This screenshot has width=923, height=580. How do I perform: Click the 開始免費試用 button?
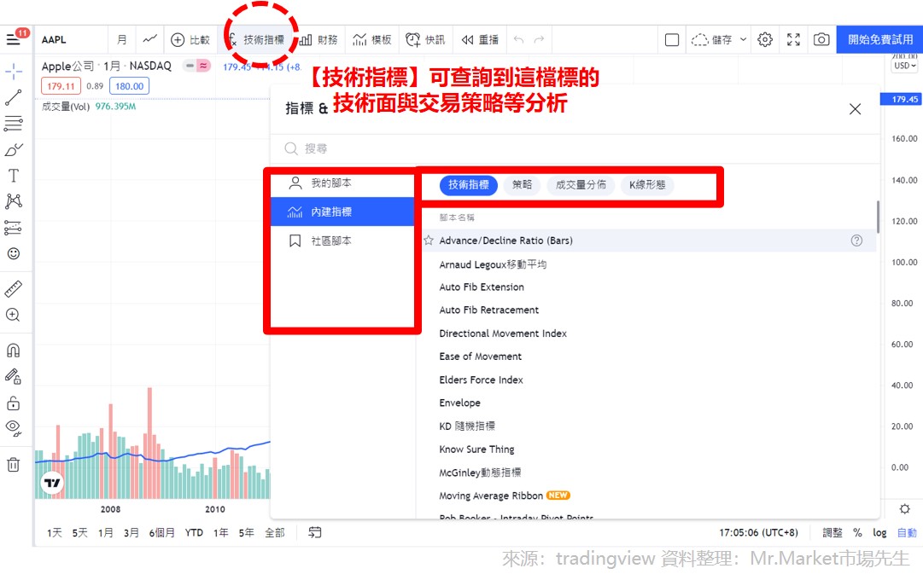[x=880, y=40]
